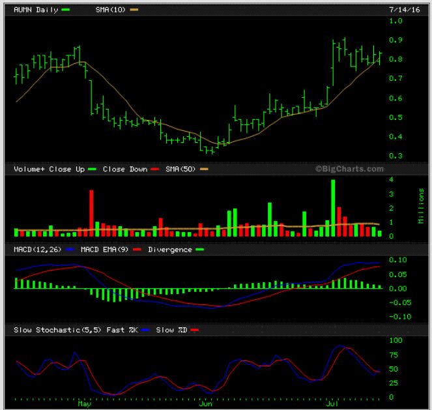Click the Close Up green legend swatch

click(x=93, y=169)
